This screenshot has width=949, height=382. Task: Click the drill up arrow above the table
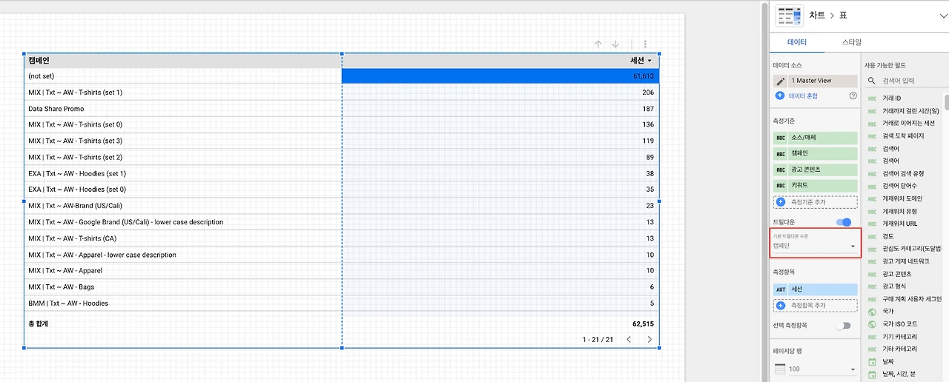coord(598,44)
